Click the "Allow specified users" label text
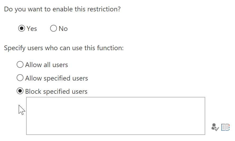The width and height of the screenshot is (235, 141). [56, 78]
